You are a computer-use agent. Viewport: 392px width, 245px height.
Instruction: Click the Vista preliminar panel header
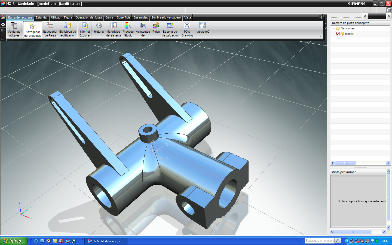click(358, 172)
